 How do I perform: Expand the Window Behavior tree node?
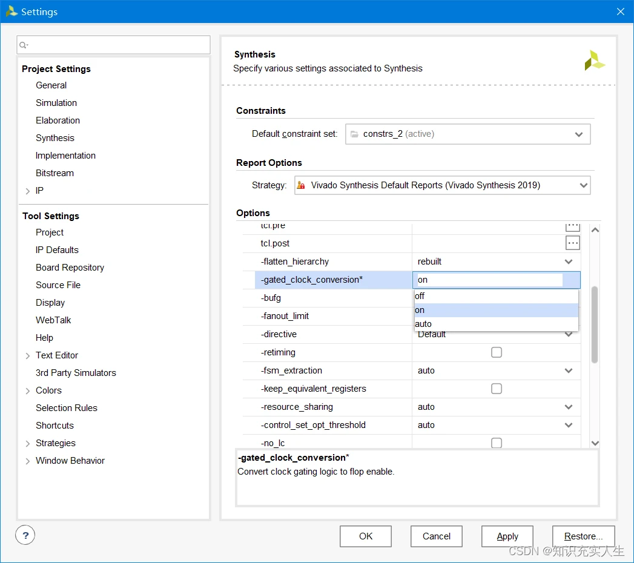click(27, 461)
